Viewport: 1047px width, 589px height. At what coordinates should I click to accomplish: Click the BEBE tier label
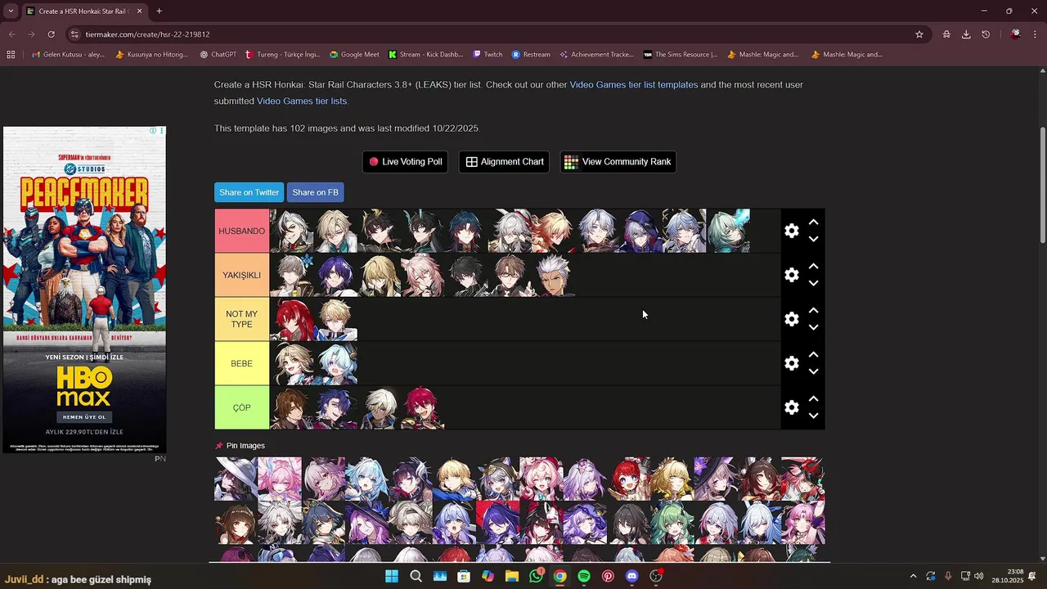click(x=241, y=363)
